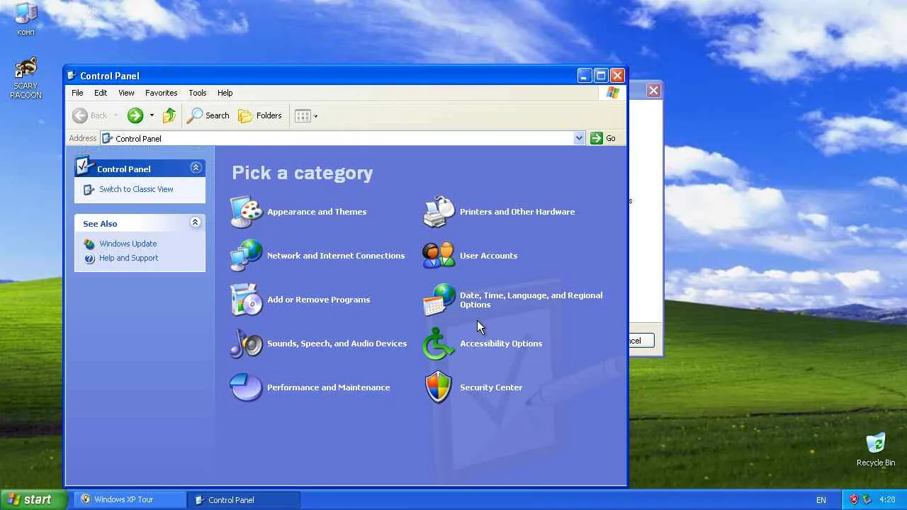The image size is (907, 510).
Task: Open the Appearance and Themes palette icon
Action: tap(247, 212)
